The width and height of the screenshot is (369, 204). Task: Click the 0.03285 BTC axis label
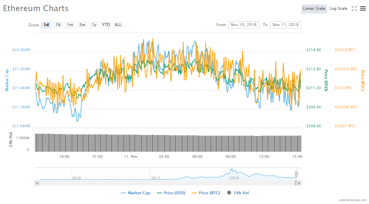[x=346, y=107]
